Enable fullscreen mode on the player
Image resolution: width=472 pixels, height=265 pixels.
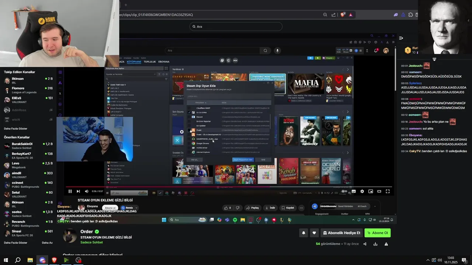(x=388, y=191)
